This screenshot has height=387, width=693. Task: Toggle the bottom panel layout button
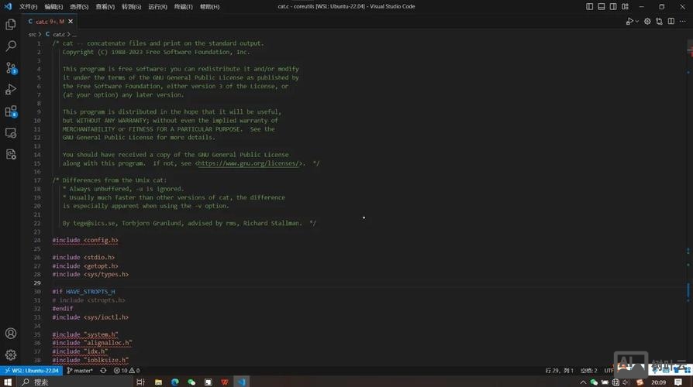coord(600,6)
